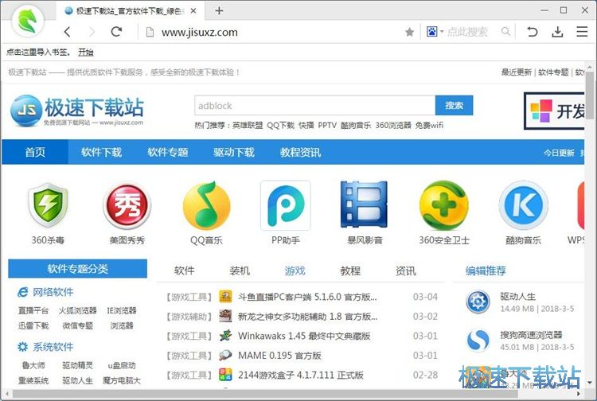This screenshot has width=597, height=401.
Task: Click the vertical scrollbar thumb
Action: click(589, 95)
